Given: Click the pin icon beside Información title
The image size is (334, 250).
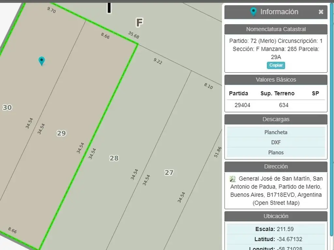Looking at the screenshot, I should click(253, 12).
